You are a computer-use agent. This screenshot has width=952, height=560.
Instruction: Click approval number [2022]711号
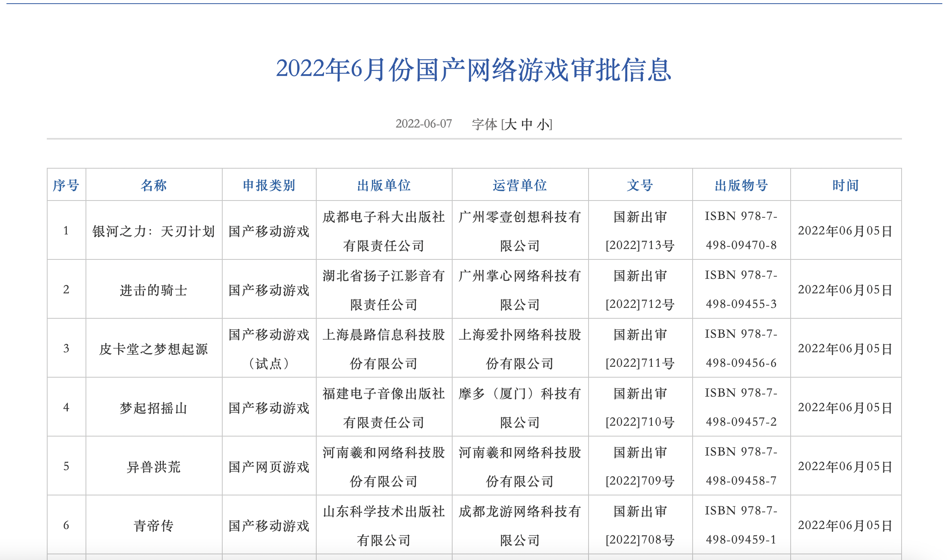click(640, 363)
